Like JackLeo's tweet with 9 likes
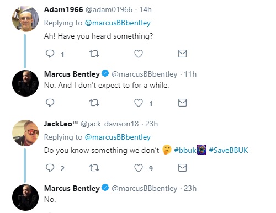 [139, 168]
